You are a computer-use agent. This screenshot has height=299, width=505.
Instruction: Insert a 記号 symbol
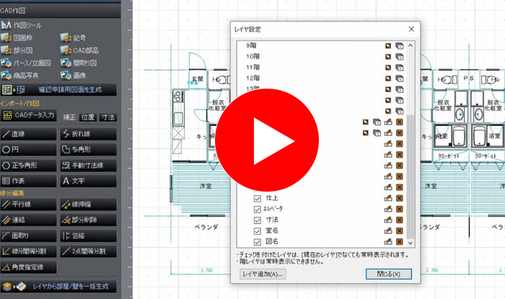[x=73, y=38]
